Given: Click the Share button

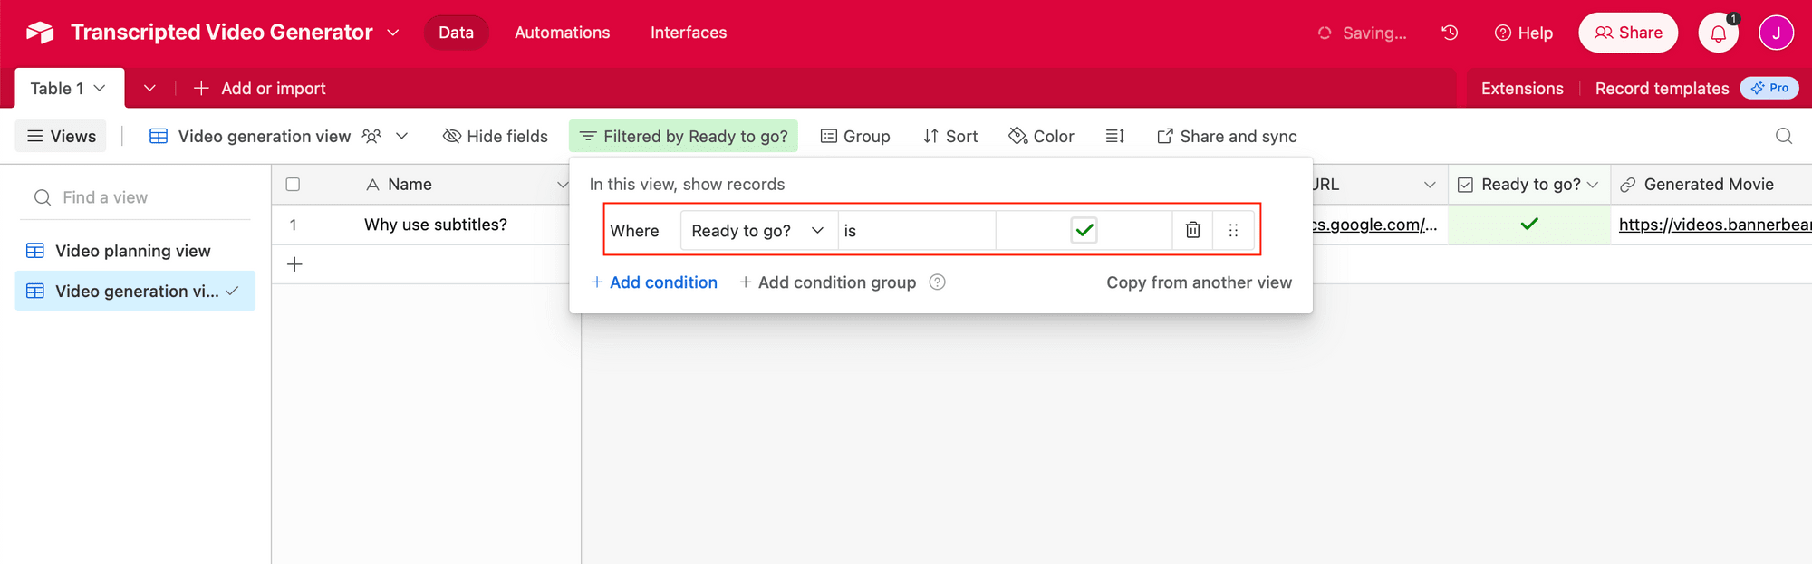Looking at the screenshot, I should pos(1628,33).
